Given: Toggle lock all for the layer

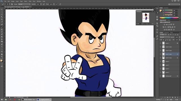Looking at the screenshot, I should pyautogui.click(x=170, y=40).
